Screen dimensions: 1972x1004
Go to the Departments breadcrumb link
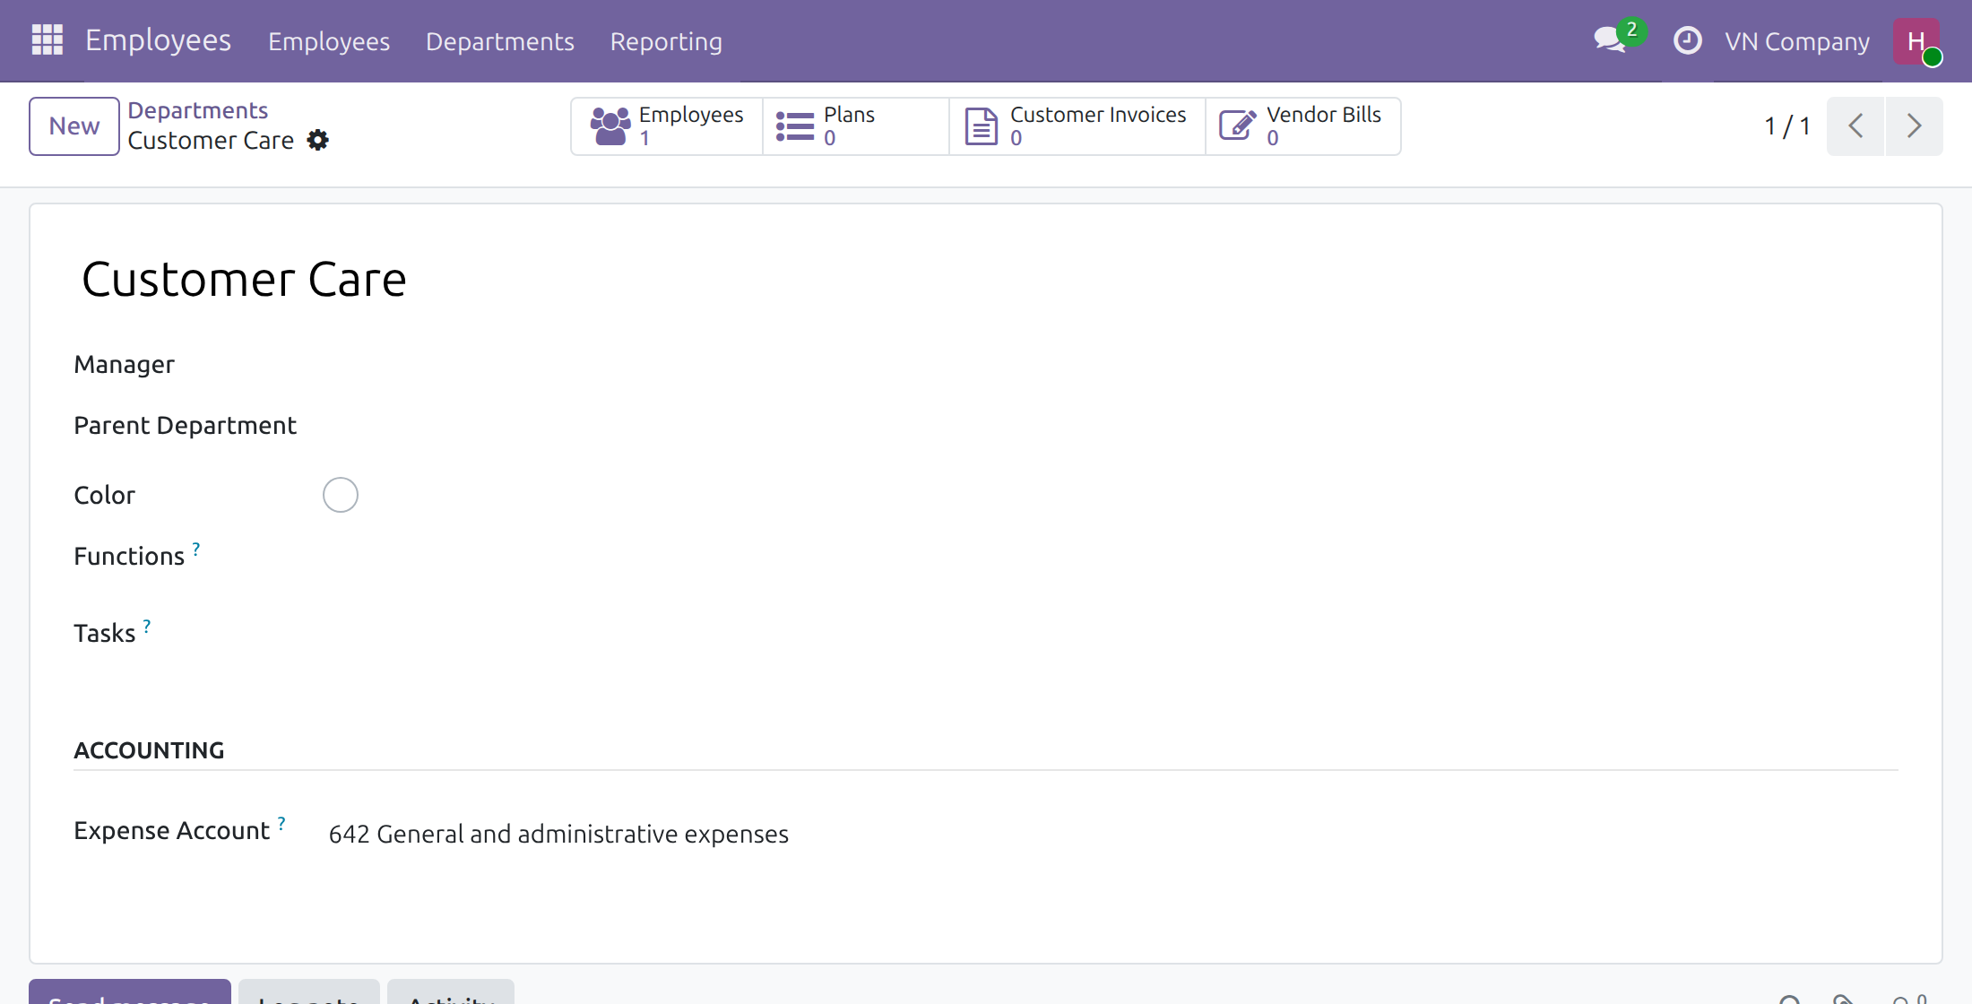(198, 110)
